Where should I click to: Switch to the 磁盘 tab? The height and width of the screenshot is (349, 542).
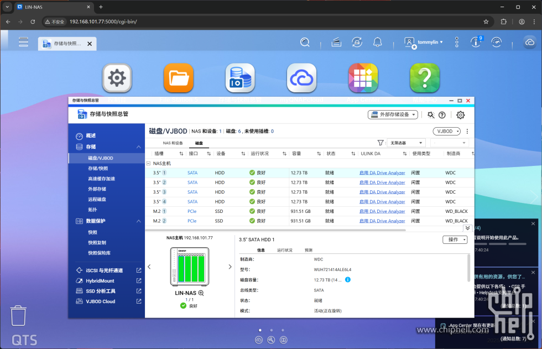pyautogui.click(x=199, y=143)
